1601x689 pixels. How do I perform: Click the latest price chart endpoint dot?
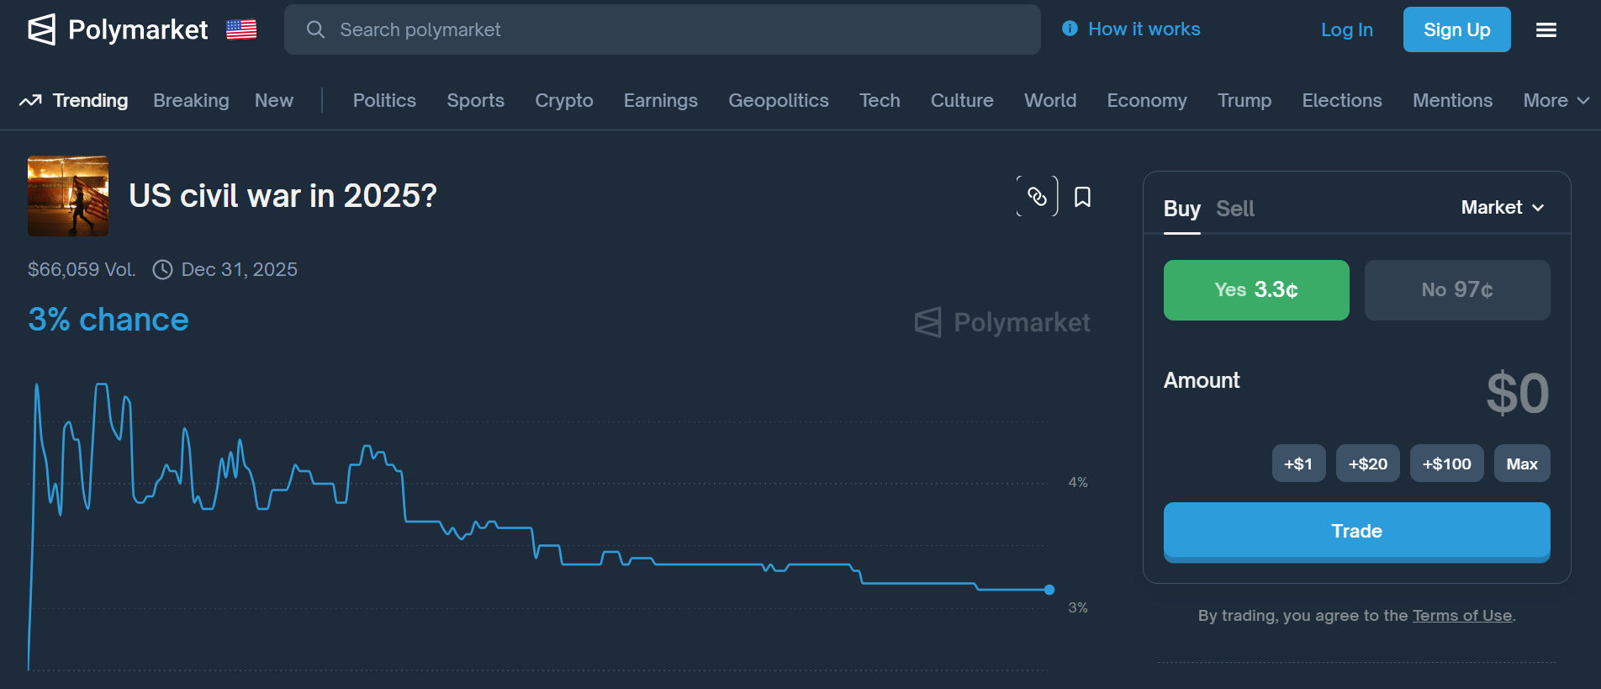[1049, 590]
